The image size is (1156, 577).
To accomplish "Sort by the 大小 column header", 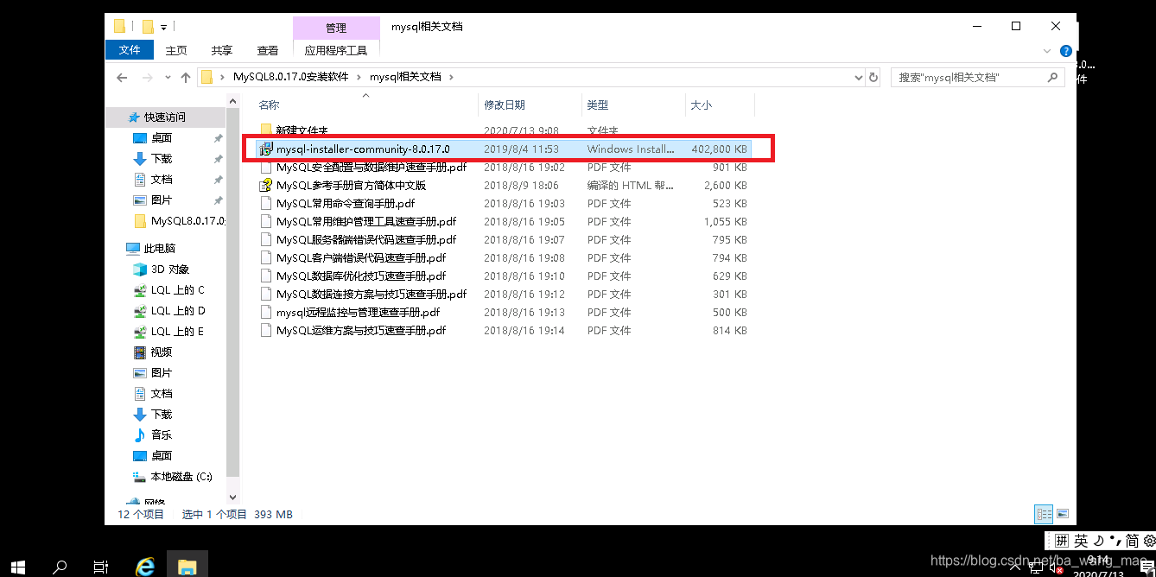I will pos(701,105).
